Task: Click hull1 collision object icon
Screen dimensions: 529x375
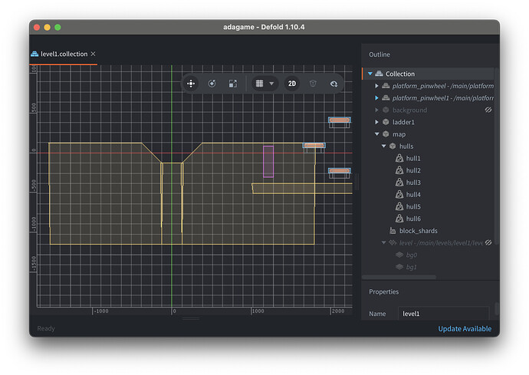Action: [399, 158]
